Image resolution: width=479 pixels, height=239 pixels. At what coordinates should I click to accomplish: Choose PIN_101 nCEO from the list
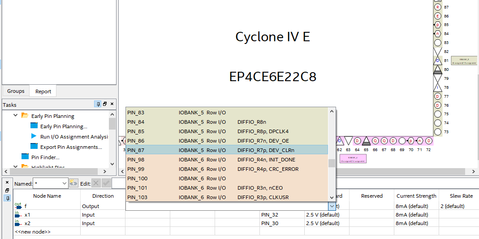(x=227, y=187)
